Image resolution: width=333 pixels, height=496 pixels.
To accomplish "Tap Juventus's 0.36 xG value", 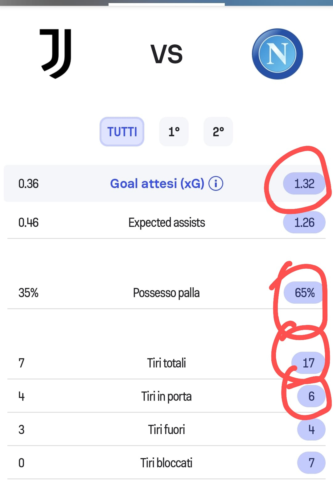I will [x=28, y=184].
